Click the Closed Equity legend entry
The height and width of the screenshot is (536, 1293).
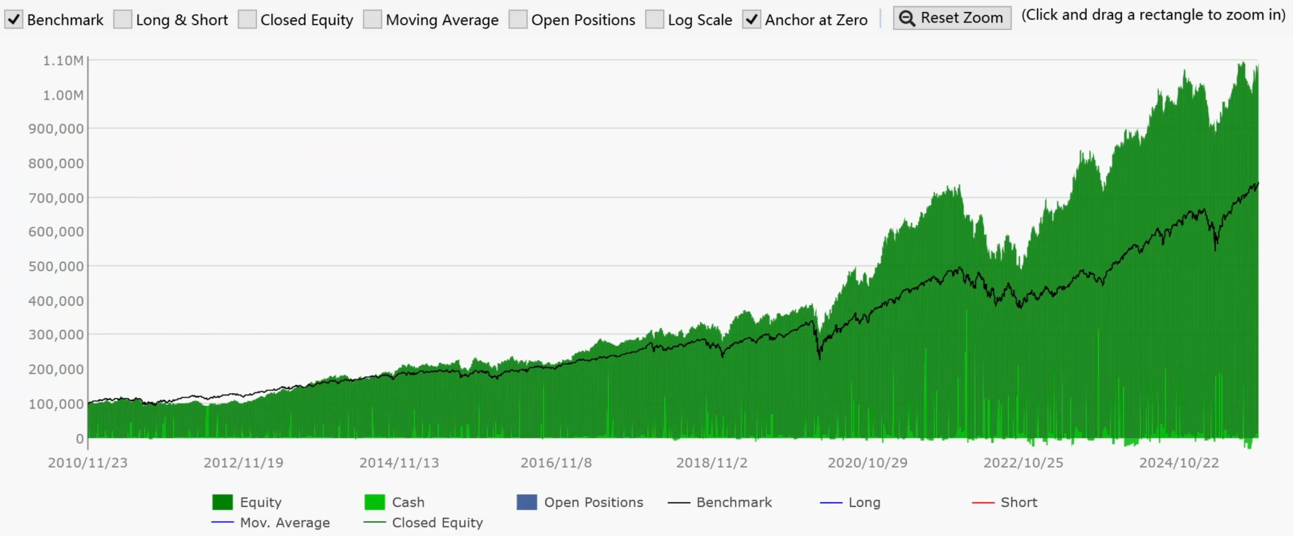(437, 522)
